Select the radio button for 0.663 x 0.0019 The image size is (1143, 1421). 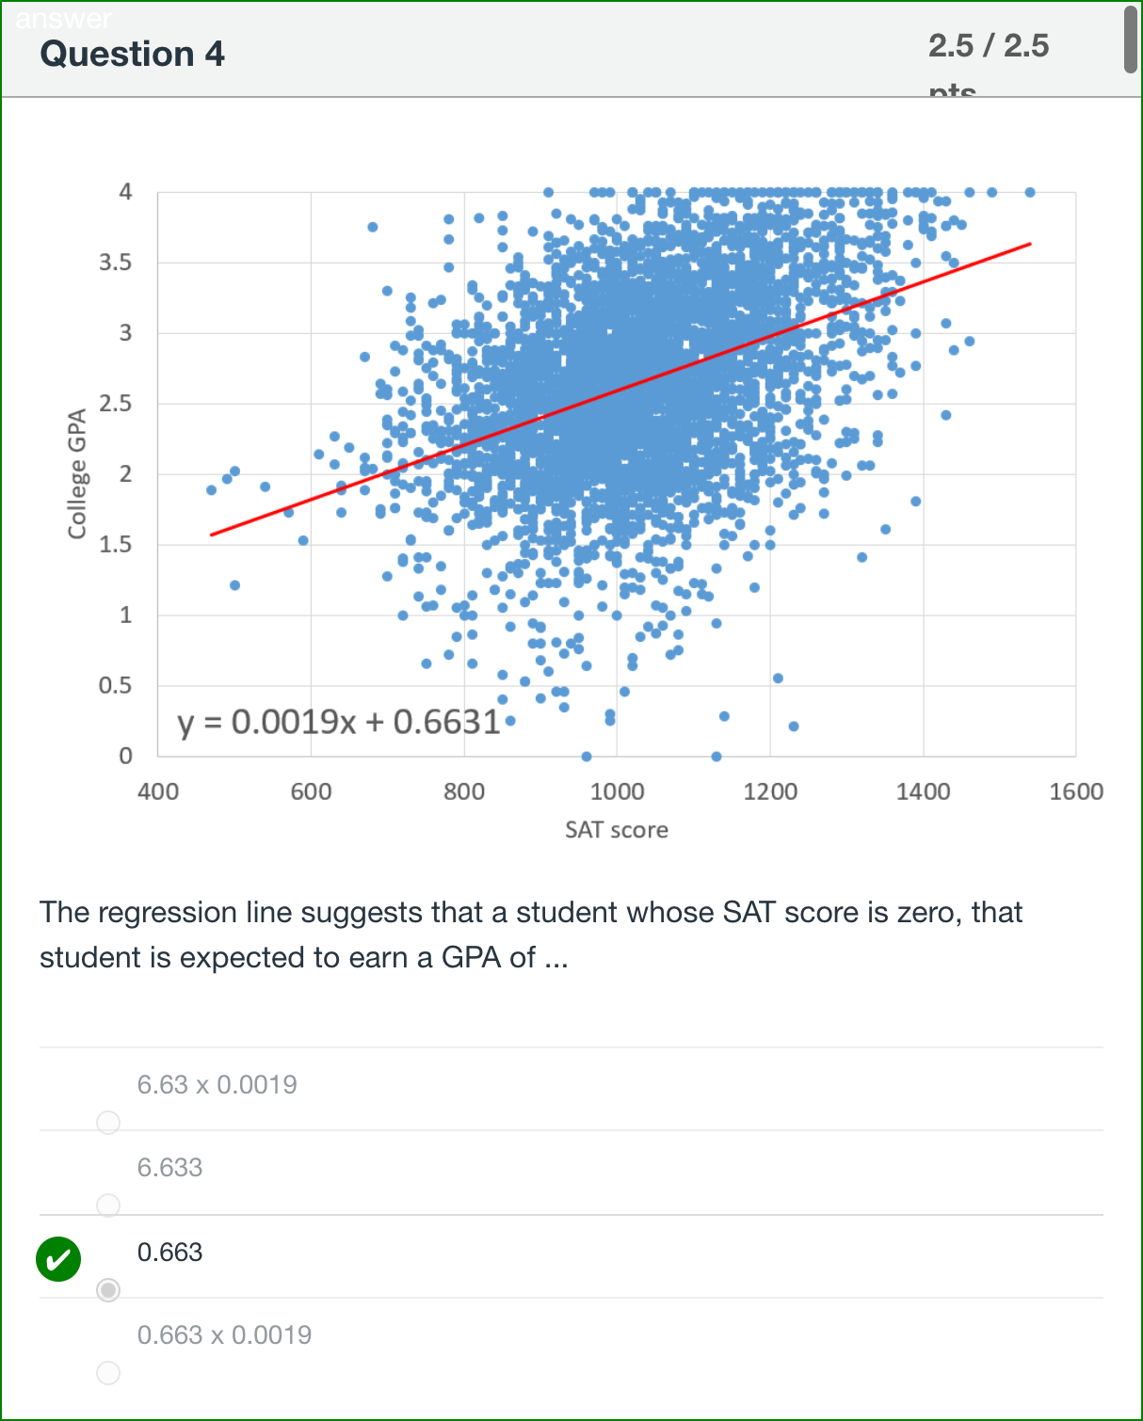[108, 1372]
